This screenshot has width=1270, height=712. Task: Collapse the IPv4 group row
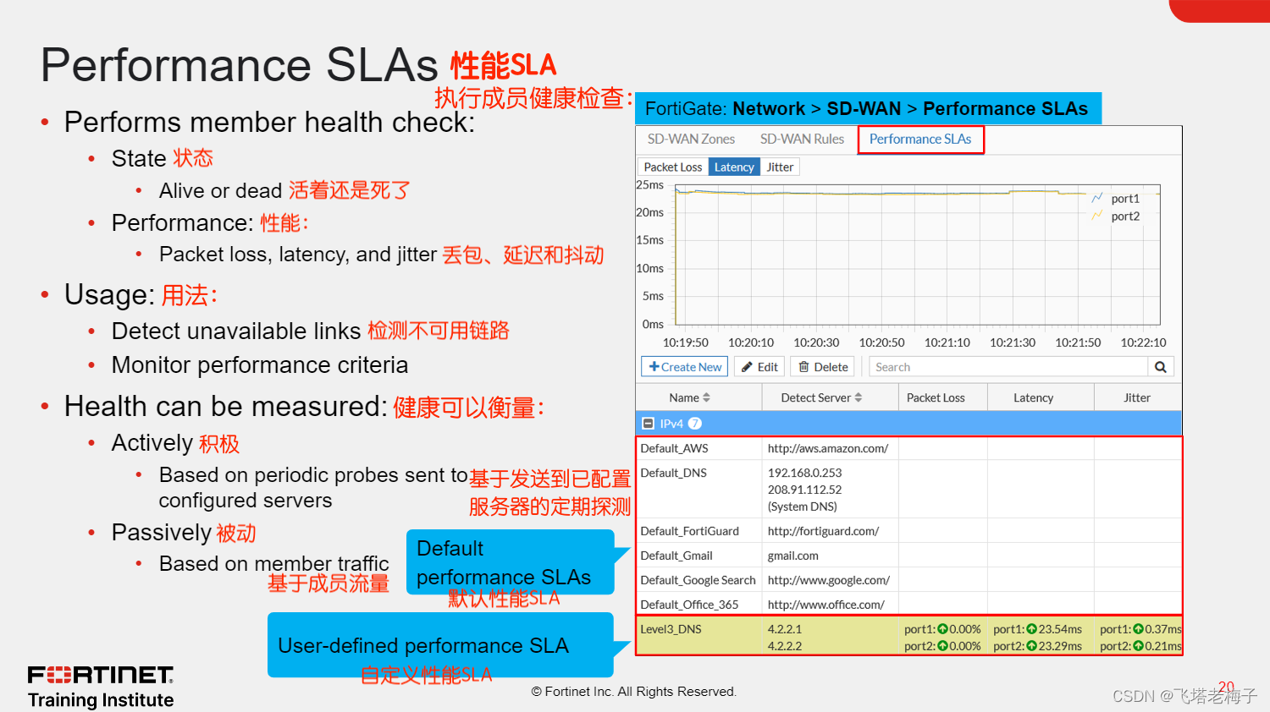click(649, 424)
